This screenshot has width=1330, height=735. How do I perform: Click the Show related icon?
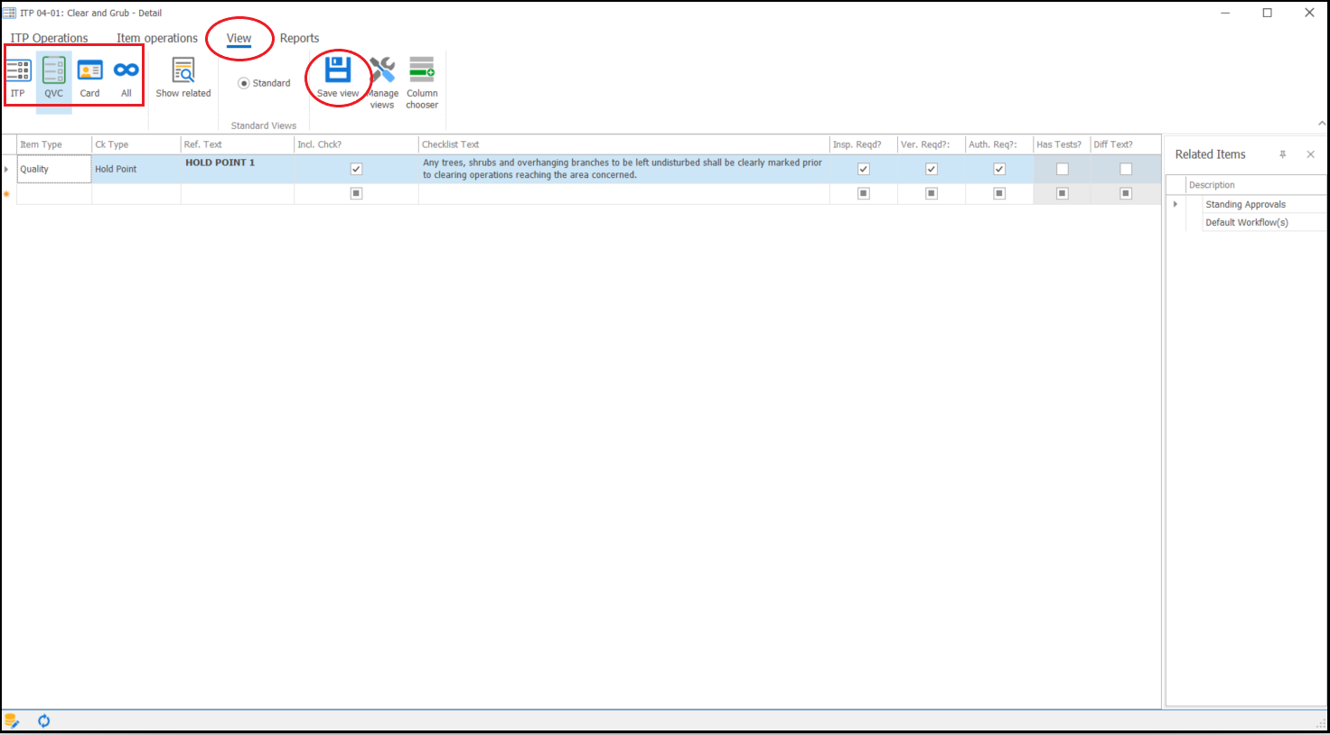click(183, 70)
